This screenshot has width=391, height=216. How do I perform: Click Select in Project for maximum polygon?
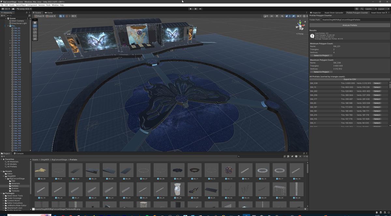click(x=321, y=72)
